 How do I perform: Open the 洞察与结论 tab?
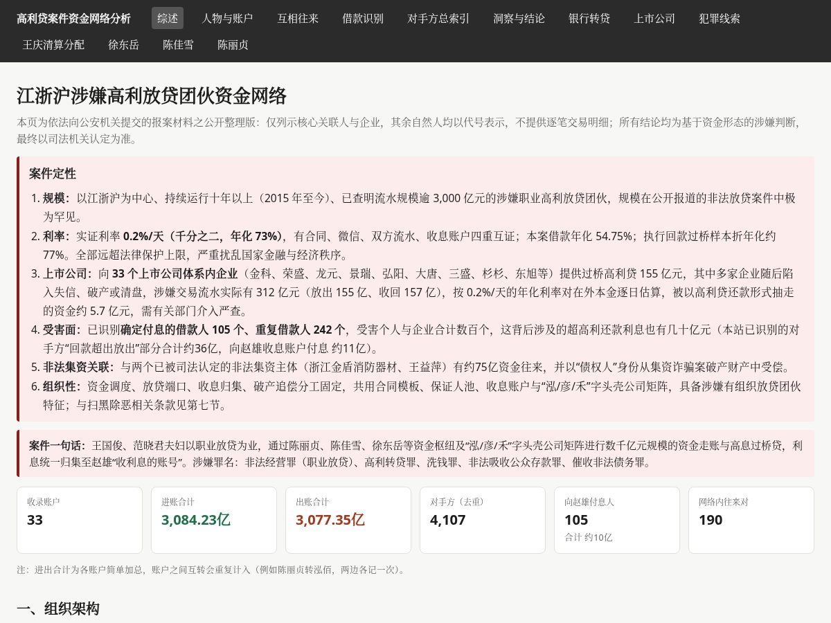pos(519,18)
